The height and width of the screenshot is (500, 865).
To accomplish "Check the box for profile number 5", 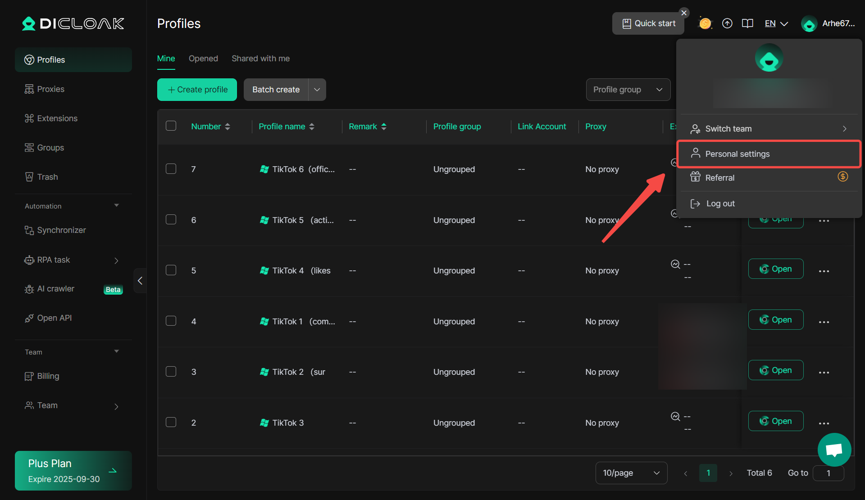I will click(171, 270).
